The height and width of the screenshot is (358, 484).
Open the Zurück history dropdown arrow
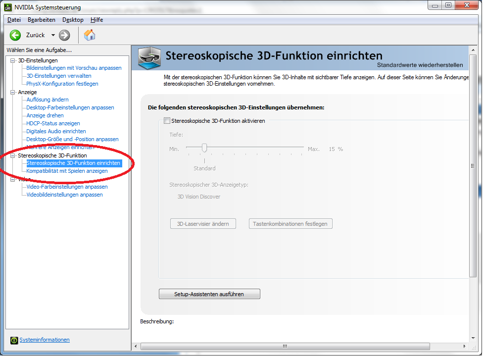click(53, 35)
